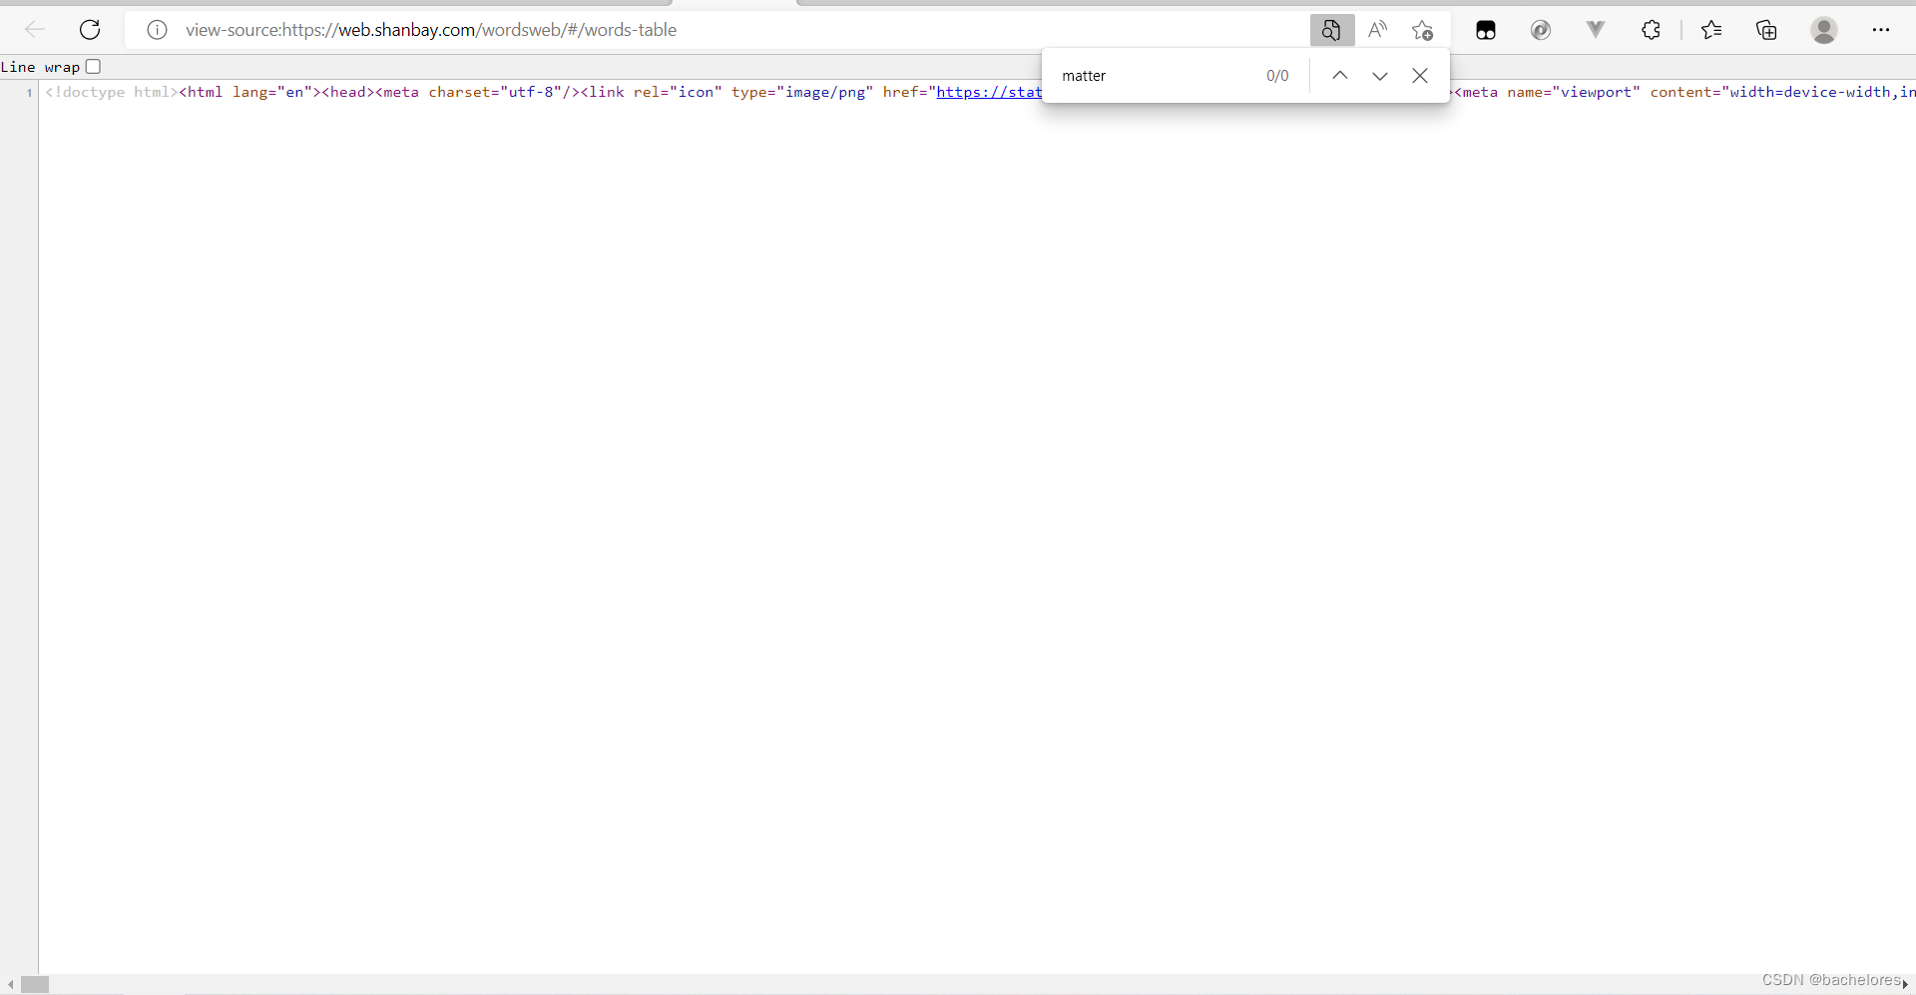View site information icon in address bar
This screenshot has width=1916, height=995.
(157, 30)
